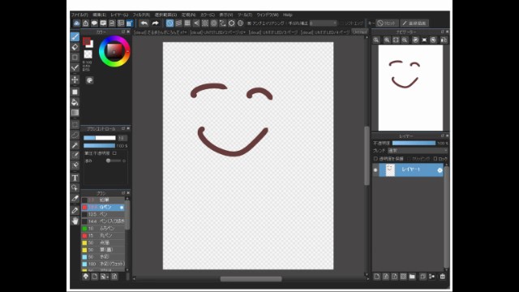This screenshot has width=519, height=292.
Task: Open the palette icon below color values
Action: click(x=89, y=80)
